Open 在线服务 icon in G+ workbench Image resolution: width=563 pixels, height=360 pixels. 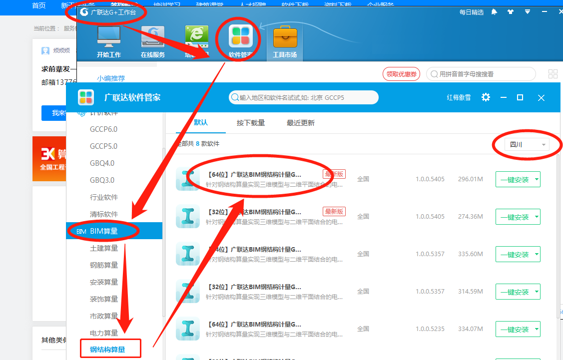[153, 36]
